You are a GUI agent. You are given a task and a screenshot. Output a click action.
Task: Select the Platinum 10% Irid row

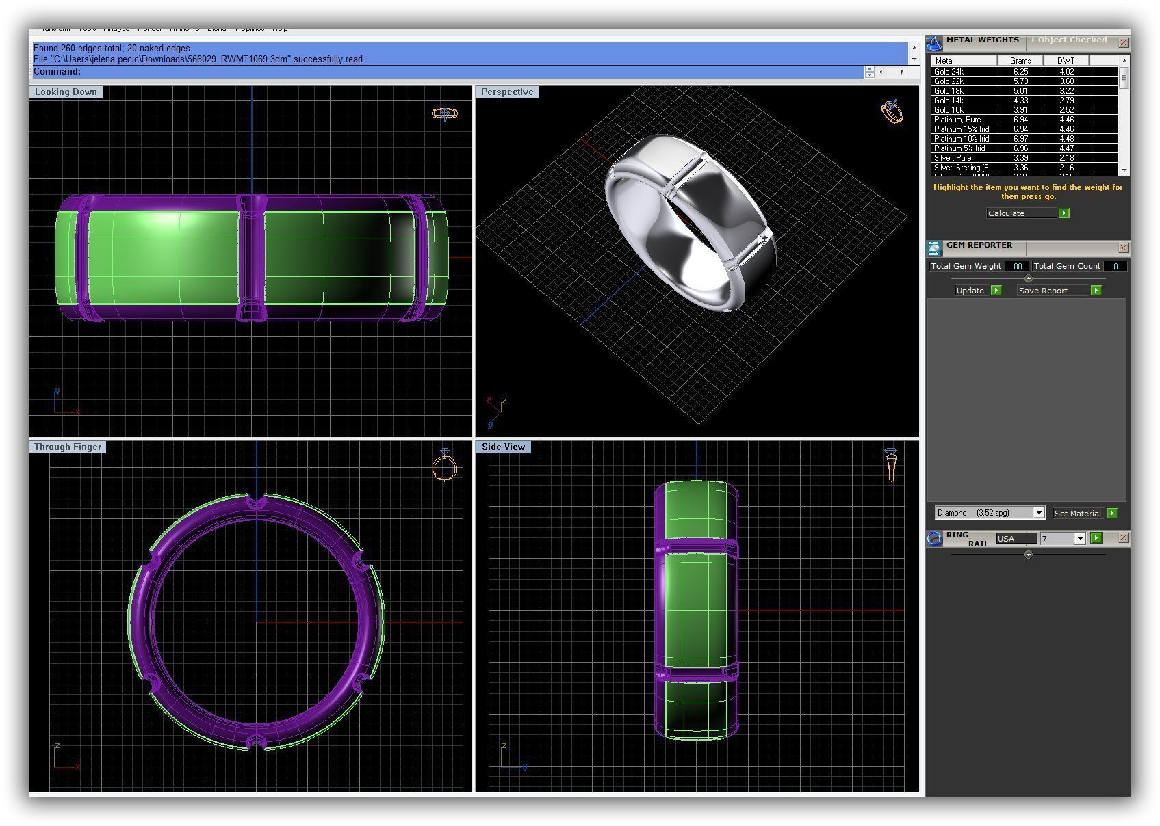click(x=1024, y=139)
